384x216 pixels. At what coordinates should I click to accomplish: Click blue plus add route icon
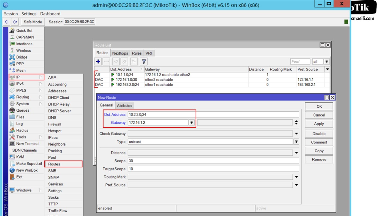98,61
